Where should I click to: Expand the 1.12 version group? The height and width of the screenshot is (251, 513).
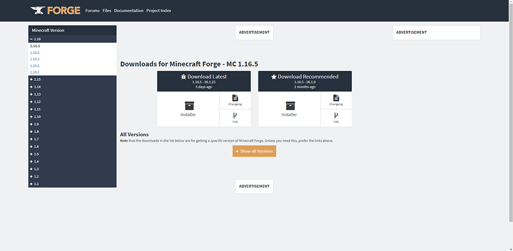click(x=72, y=102)
